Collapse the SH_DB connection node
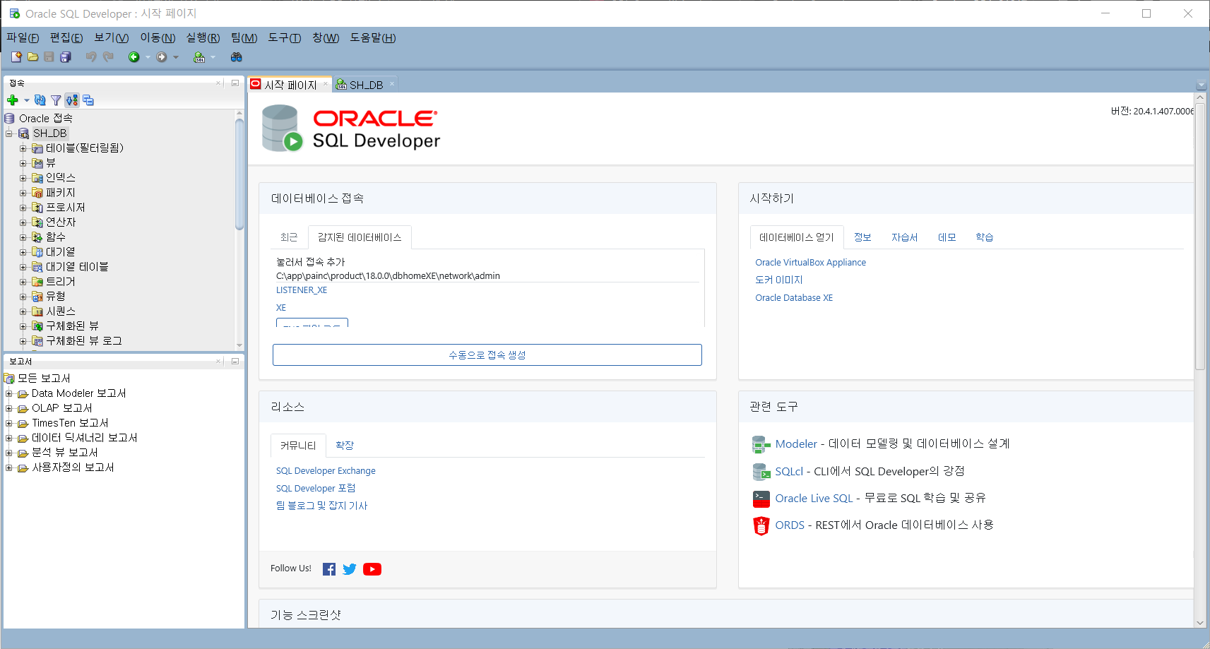 tap(9, 133)
